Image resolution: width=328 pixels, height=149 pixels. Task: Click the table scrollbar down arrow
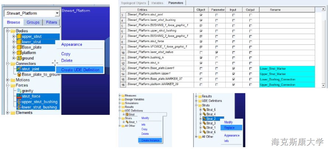pyautogui.click(x=323, y=85)
